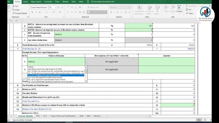The width and height of the screenshot is (219, 123).
Task: Open the Home ribbon tab
Action: 17,2
